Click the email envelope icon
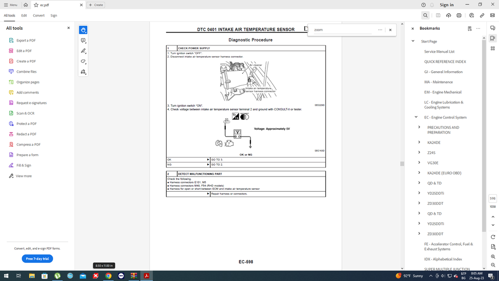Screen dimensions: 499x281 [x=492, y=15]
